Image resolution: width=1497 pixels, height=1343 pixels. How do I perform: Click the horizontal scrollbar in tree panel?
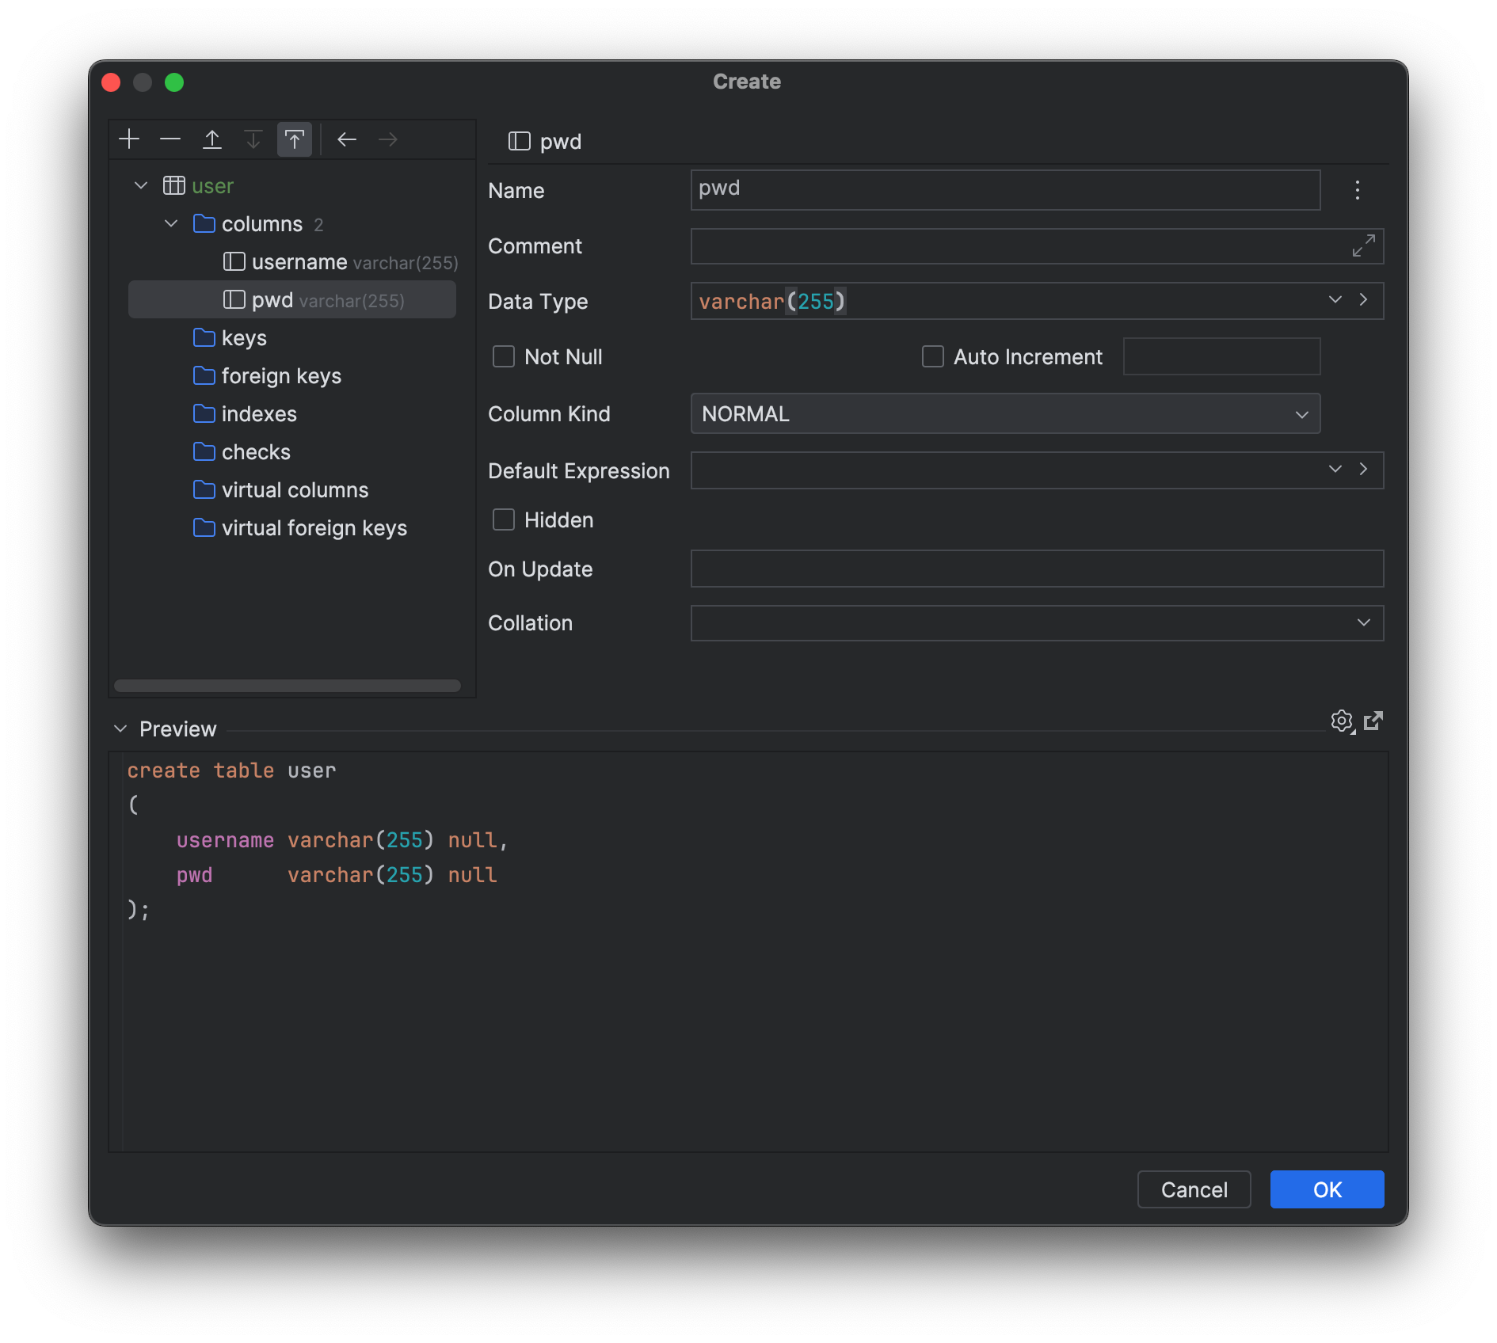pos(287,686)
